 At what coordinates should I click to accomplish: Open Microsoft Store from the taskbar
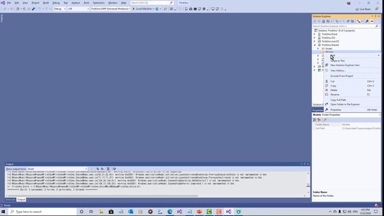coord(111,212)
